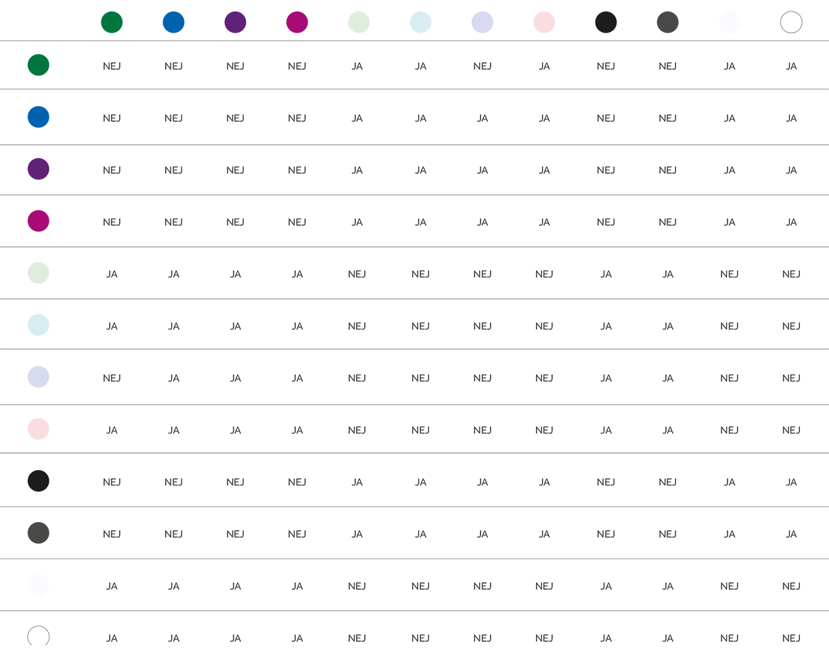Select the magenta circle in the top row

point(297,22)
